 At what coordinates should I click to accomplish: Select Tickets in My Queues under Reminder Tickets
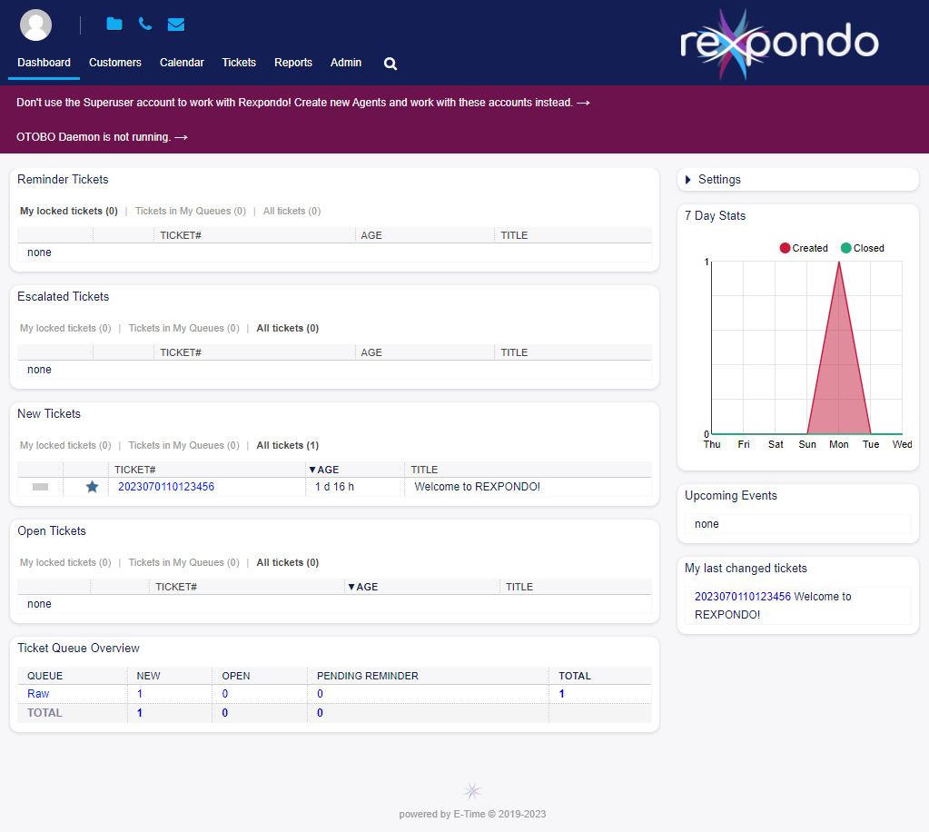(190, 211)
